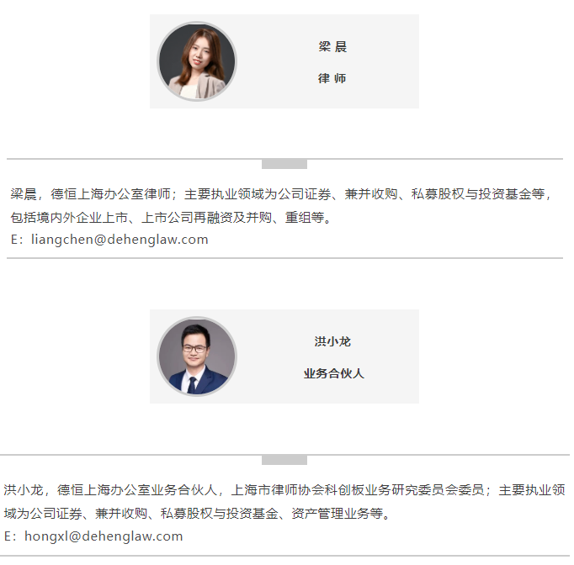The height and width of the screenshot is (565, 574).
Task: Click the divider line below hongxl email
Action: [x=284, y=556]
